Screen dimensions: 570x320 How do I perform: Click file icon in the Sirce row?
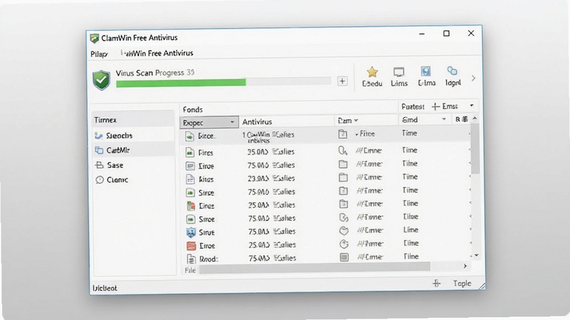pos(190,192)
